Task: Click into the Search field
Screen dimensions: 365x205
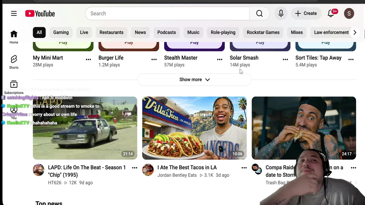Action: 167,13
